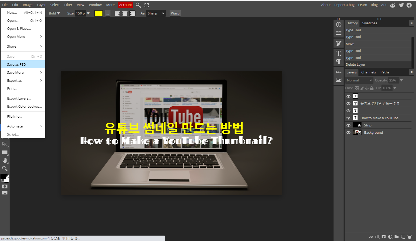Click the white background color swatch
This screenshot has height=241, width=416.
coord(7,180)
